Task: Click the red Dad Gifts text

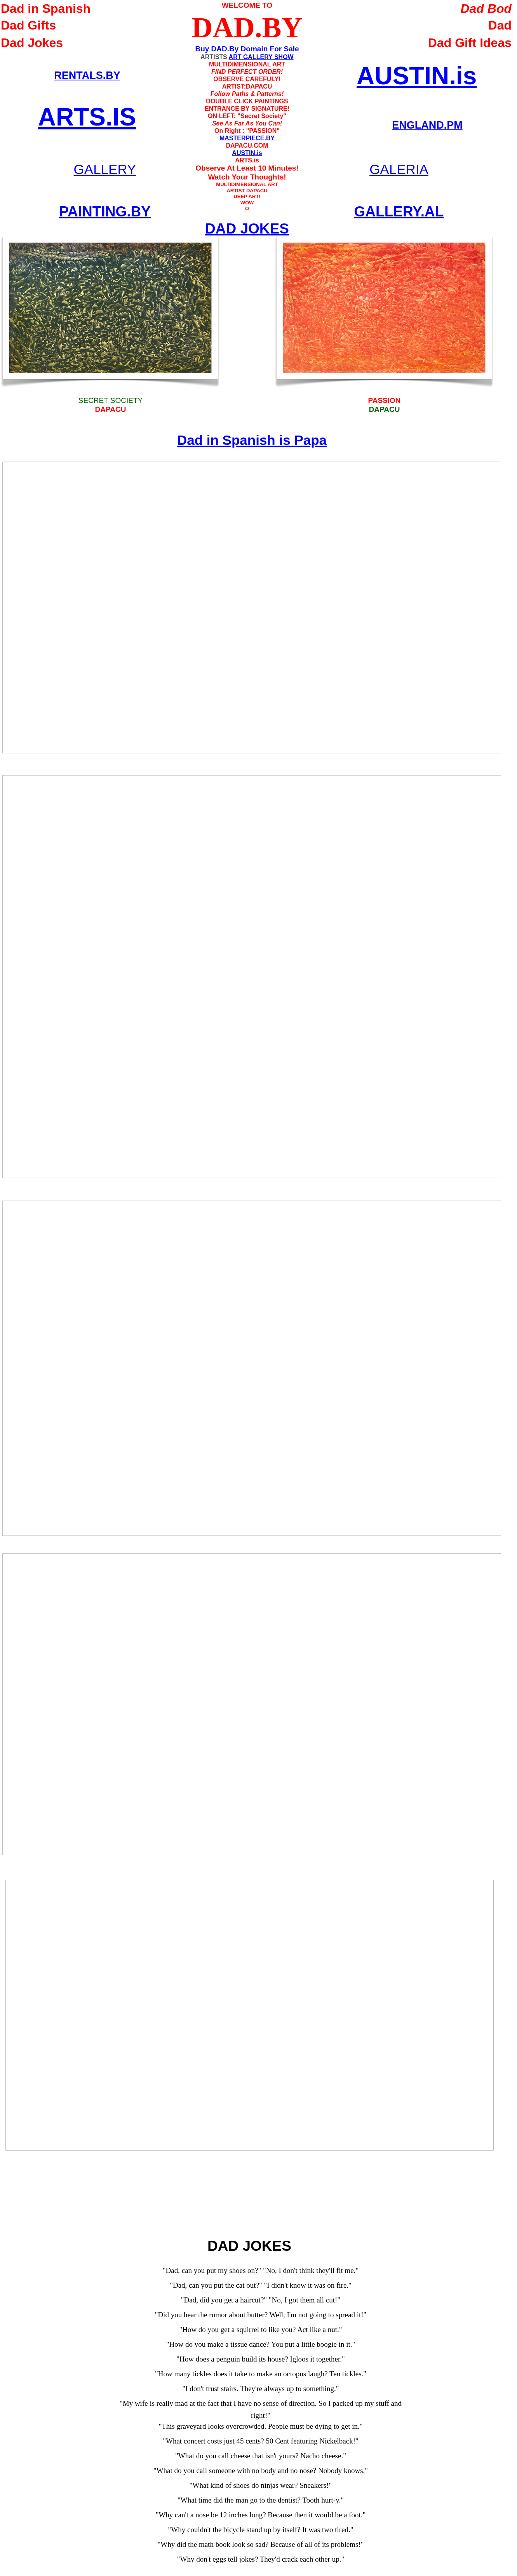Action: [28, 26]
